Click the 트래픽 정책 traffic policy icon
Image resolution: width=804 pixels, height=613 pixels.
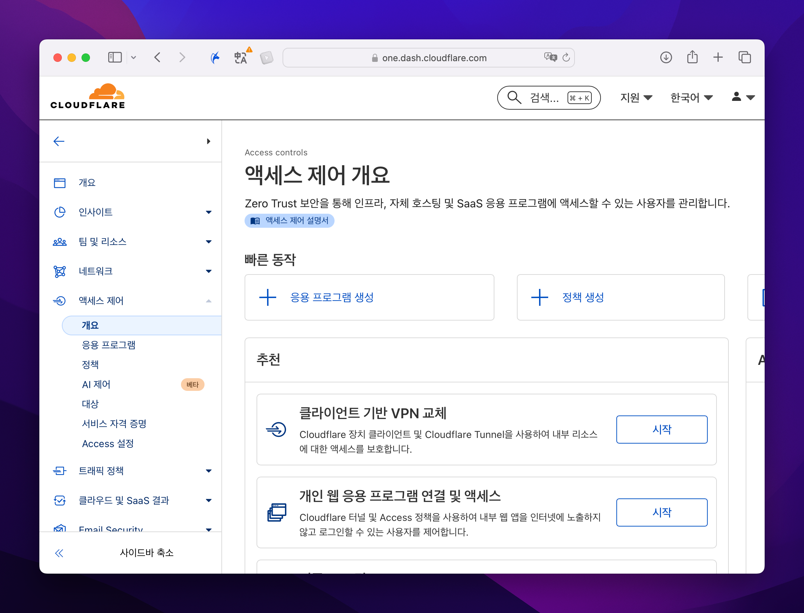[59, 471]
